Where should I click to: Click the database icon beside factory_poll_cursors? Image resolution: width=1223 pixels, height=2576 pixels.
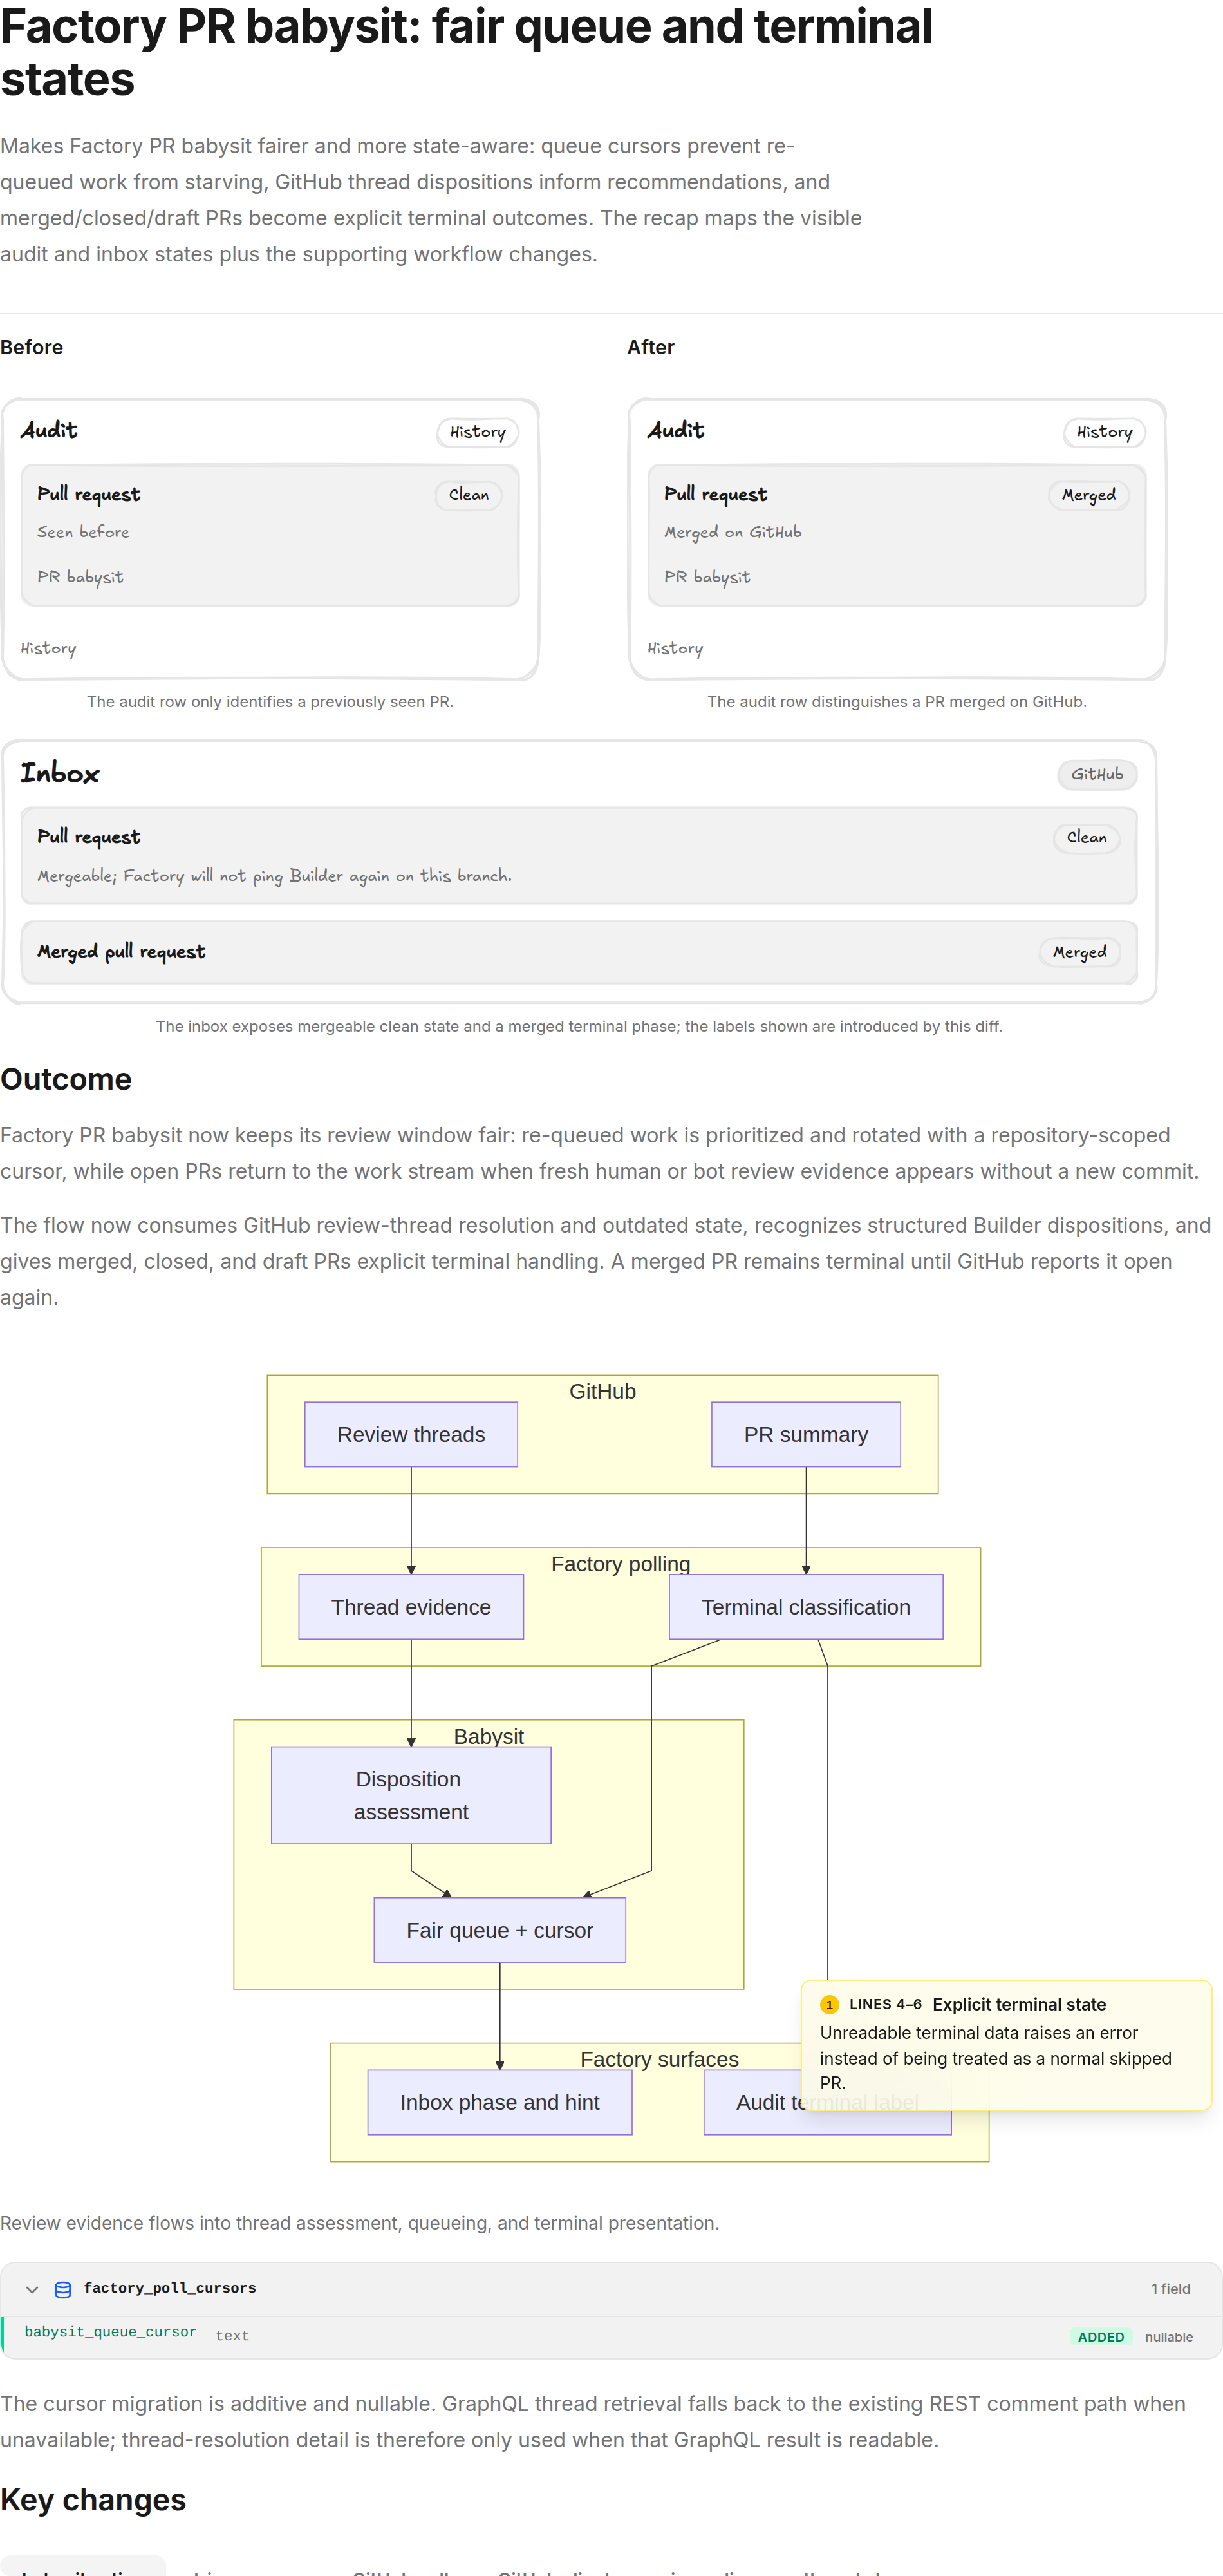63,2289
